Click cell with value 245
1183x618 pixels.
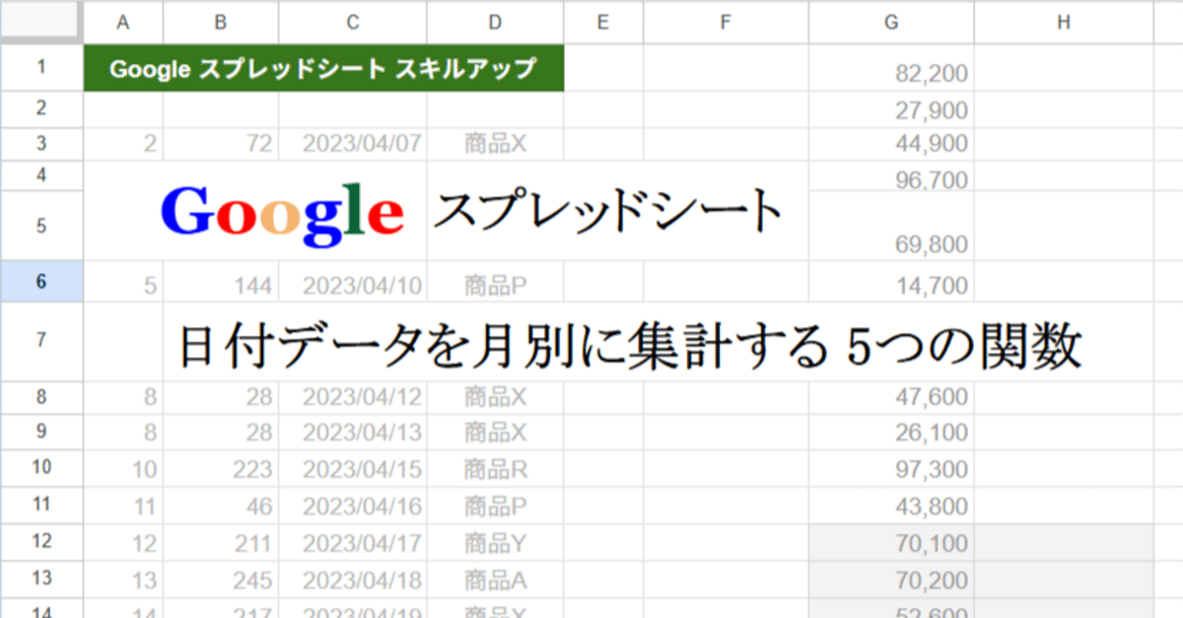(x=221, y=578)
